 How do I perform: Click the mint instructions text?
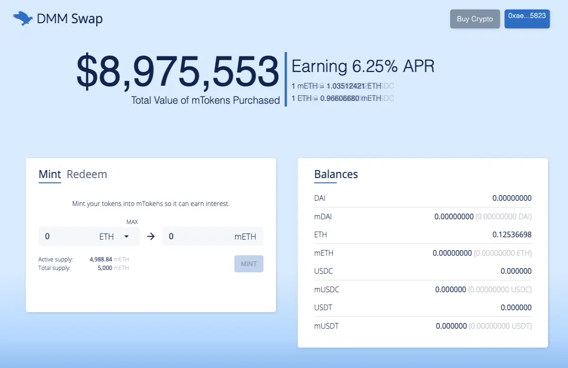(151, 204)
